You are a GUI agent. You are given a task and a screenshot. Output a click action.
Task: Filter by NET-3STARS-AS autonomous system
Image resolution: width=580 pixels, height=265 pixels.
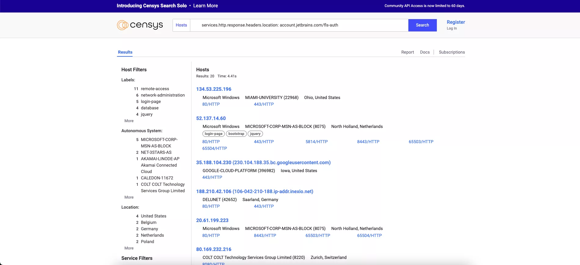coord(156,152)
